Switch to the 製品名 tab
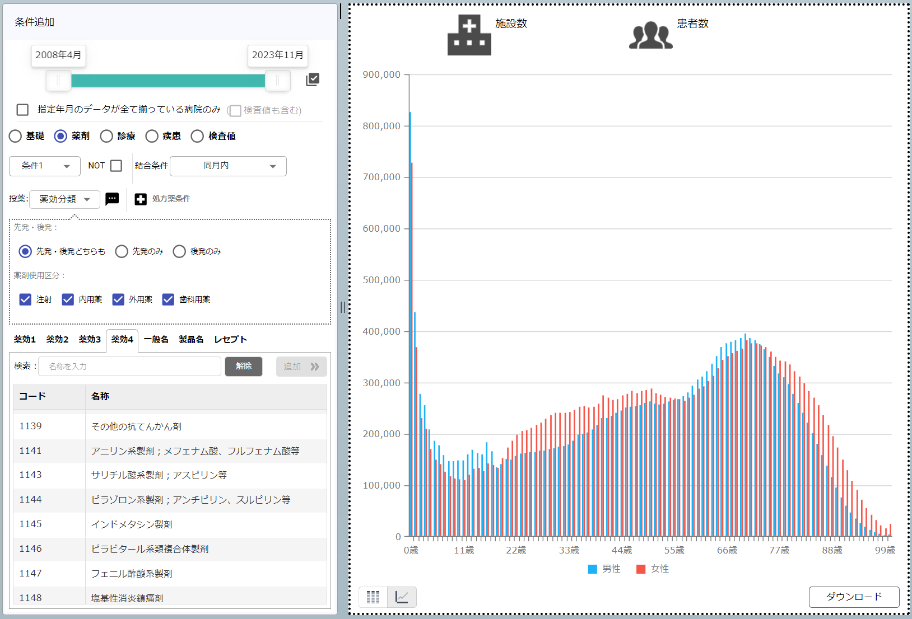This screenshot has width=912, height=619. coord(191,339)
